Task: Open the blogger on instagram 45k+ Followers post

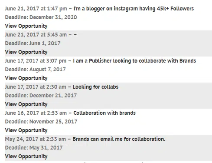Action: 134,9
